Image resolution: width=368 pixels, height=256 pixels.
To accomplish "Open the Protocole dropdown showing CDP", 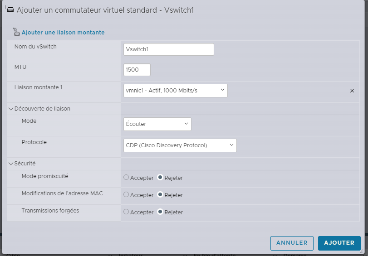I will (x=180, y=145).
